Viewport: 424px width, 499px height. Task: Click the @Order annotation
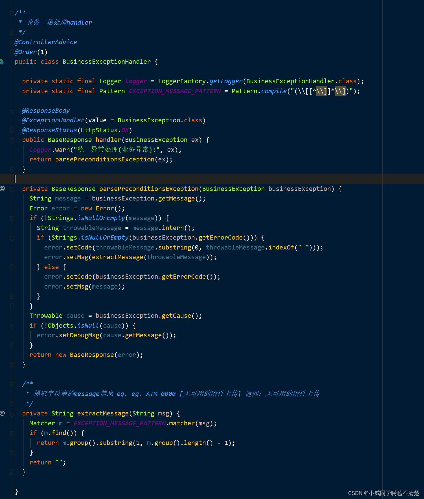26,52
